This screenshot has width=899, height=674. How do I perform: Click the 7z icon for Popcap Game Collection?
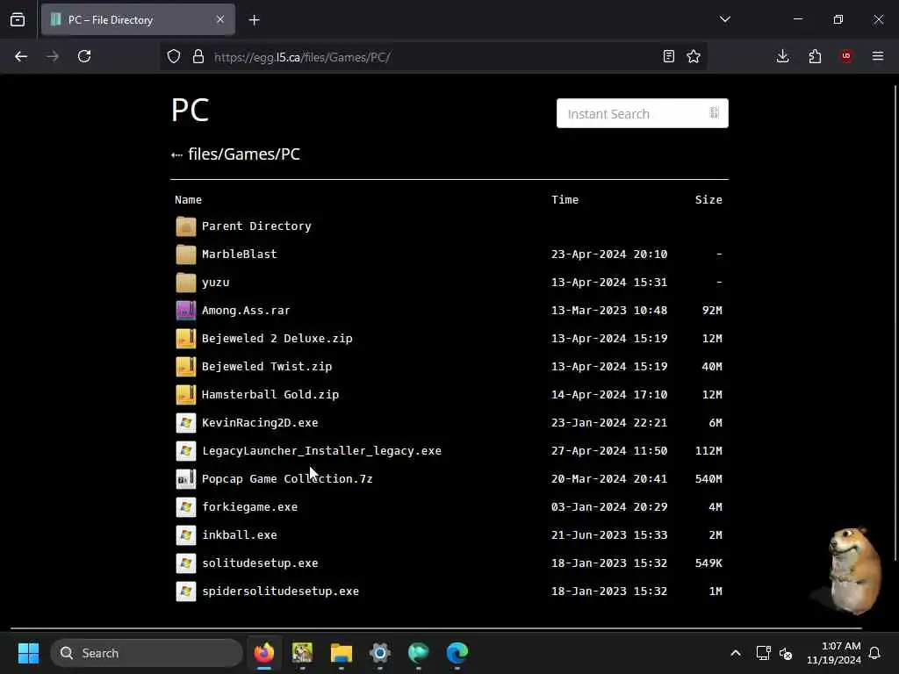[186, 478]
